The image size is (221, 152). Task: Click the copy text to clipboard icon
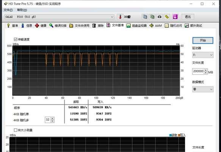pyautogui.click(x=145, y=17)
